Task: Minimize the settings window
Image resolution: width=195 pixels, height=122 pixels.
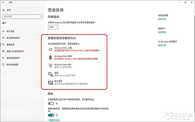Action: click(x=179, y=2)
